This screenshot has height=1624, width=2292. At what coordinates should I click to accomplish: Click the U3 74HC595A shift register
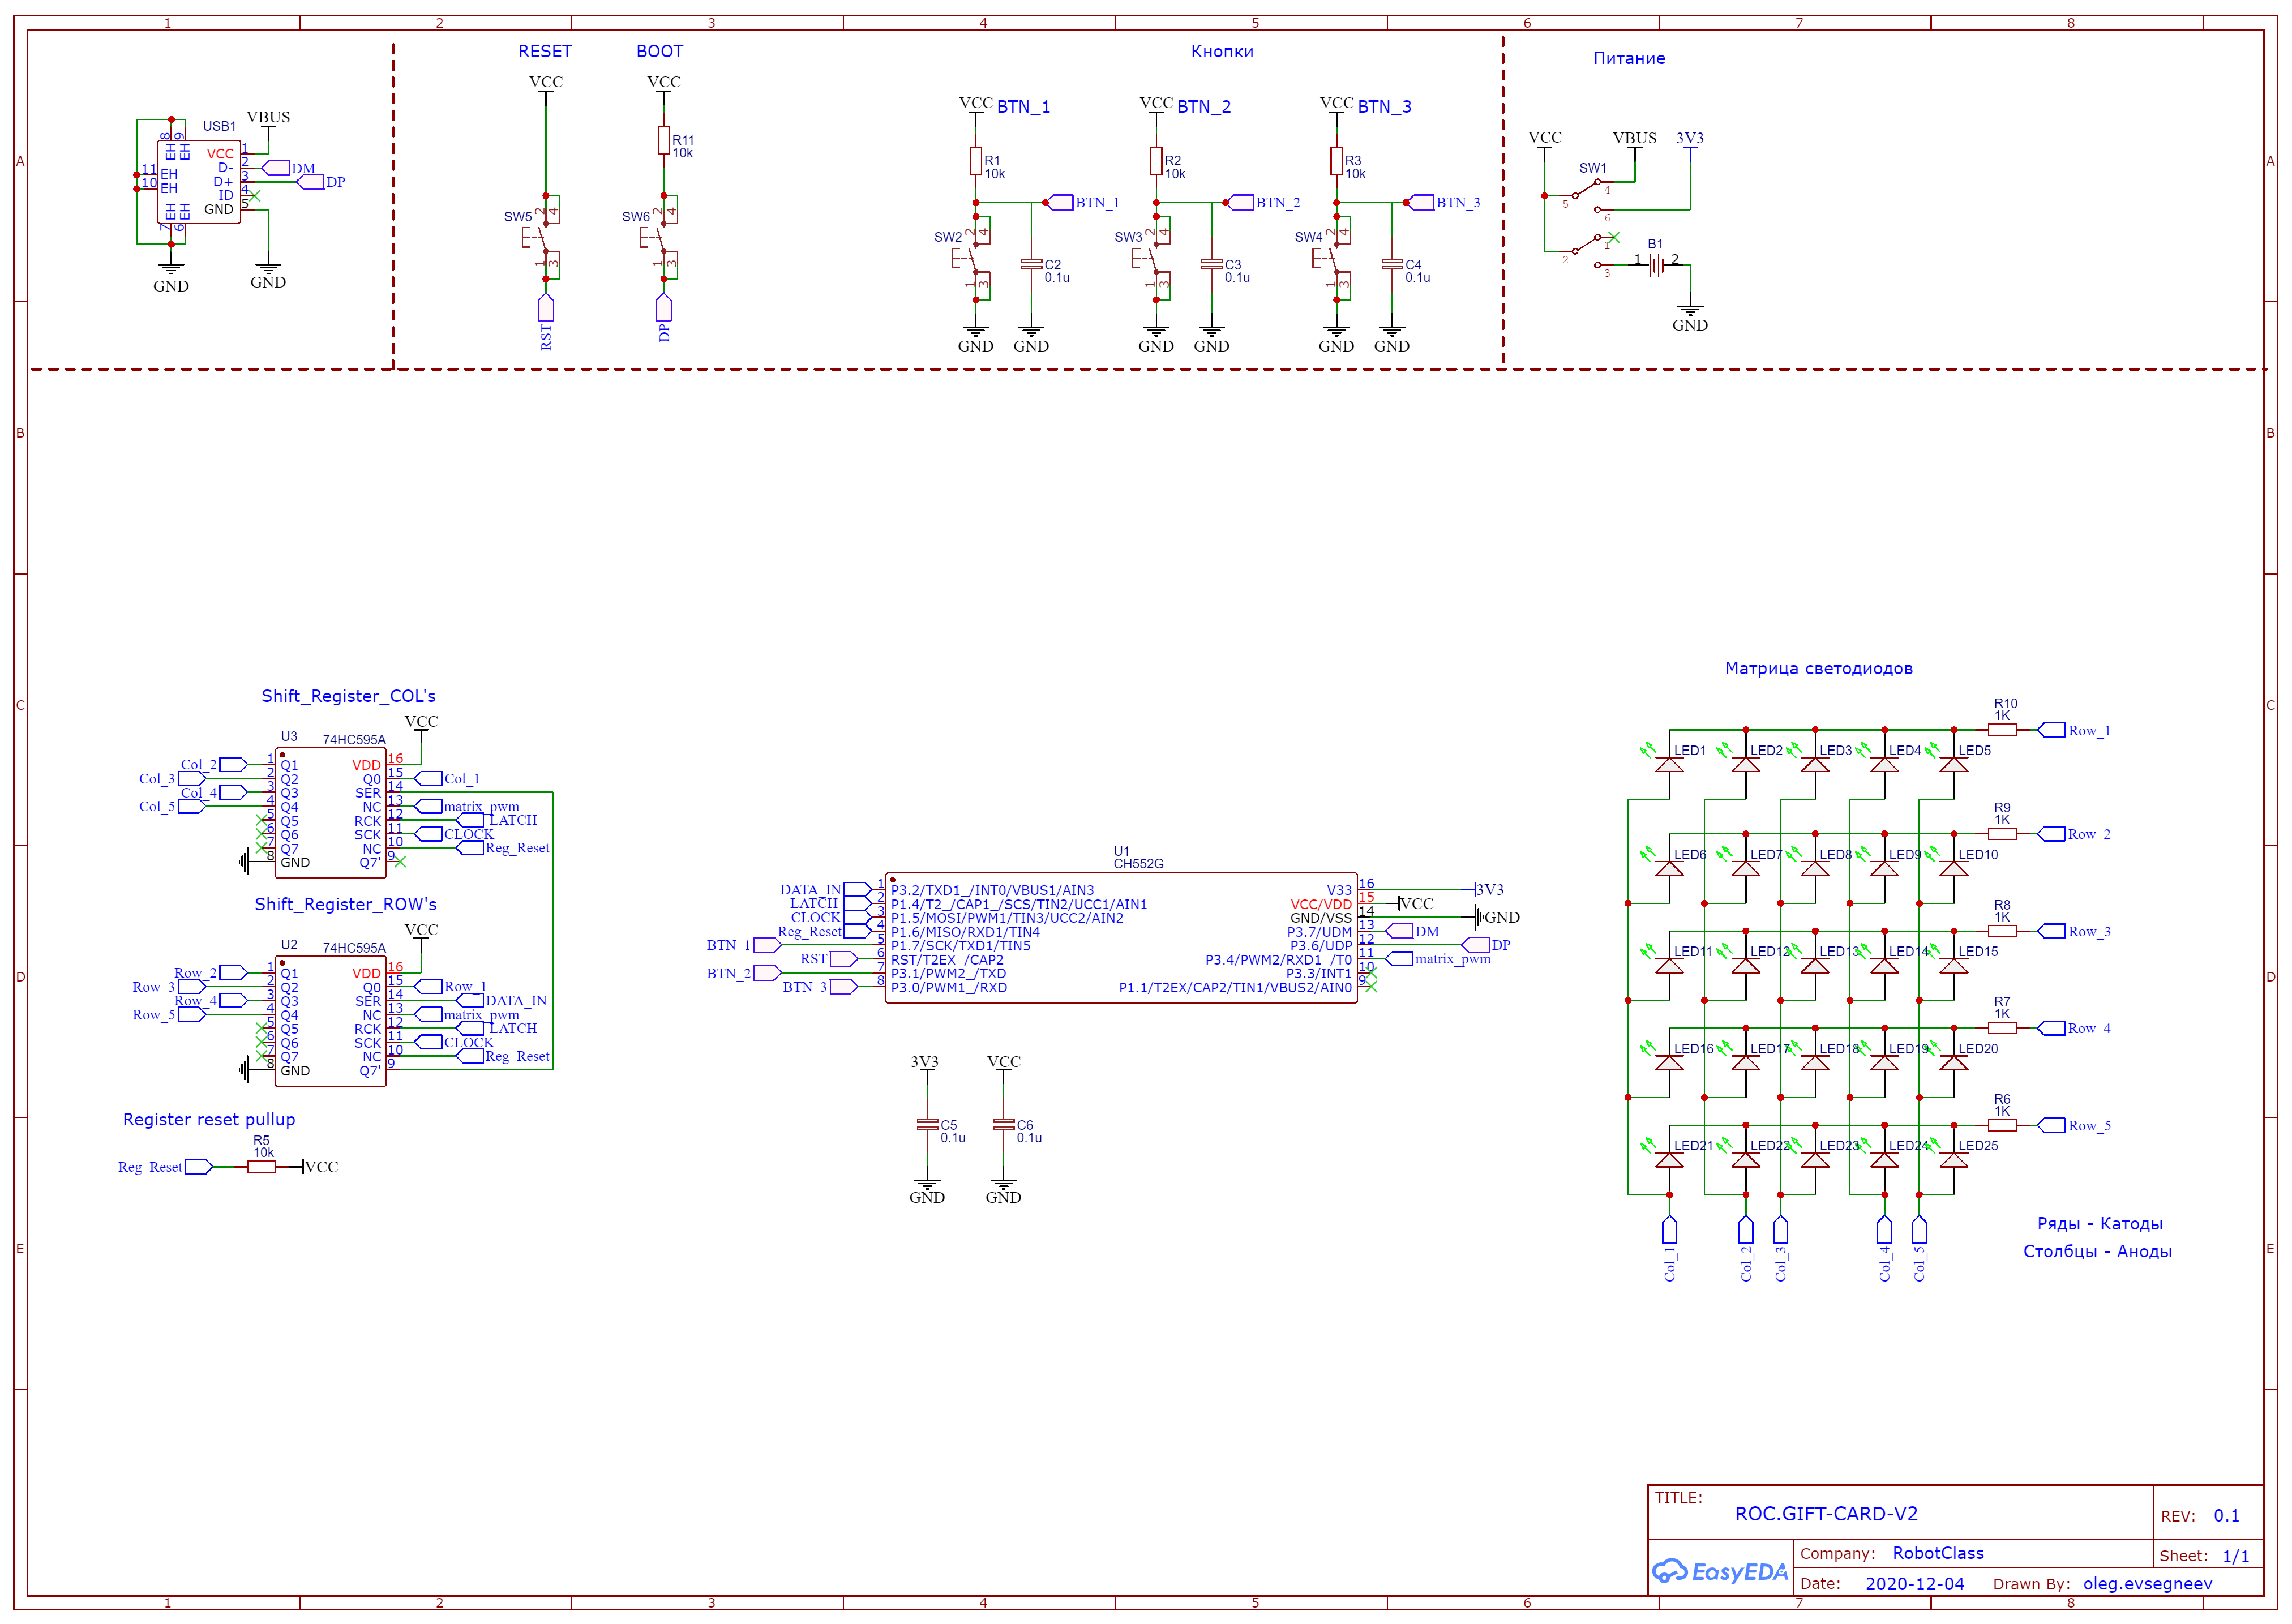tap(331, 813)
